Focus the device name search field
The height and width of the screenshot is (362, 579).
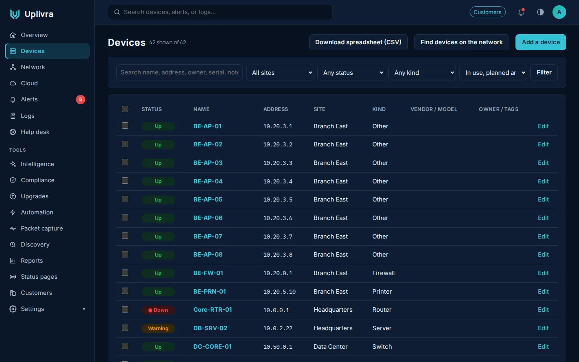(179, 72)
